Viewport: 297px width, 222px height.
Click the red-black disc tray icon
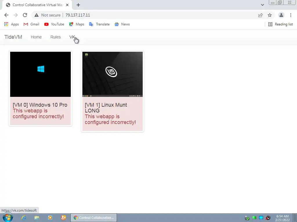point(268,218)
